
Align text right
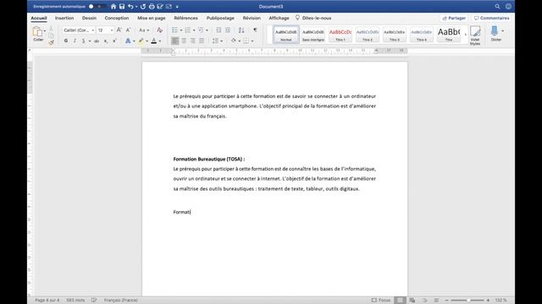pos(193,41)
